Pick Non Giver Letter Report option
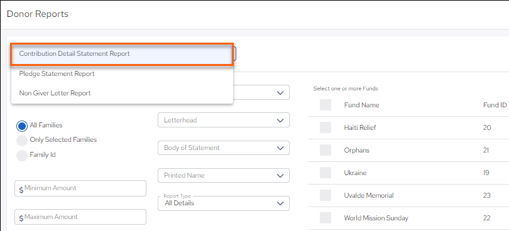The height and width of the screenshot is (231, 509). [122, 94]
